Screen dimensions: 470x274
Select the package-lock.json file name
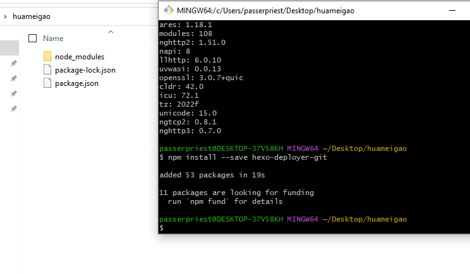[x=85, y=70]
